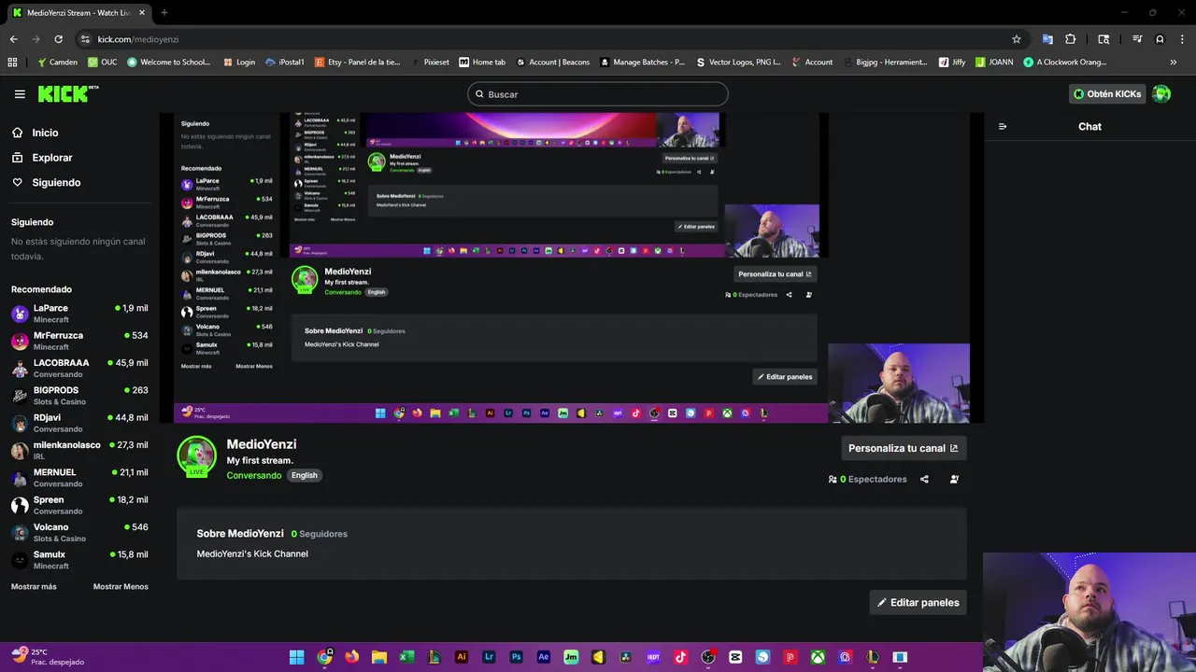The image size is (1196, 672).
Task: Open MERNUEL recommended channel
Action: coord(79,478)
